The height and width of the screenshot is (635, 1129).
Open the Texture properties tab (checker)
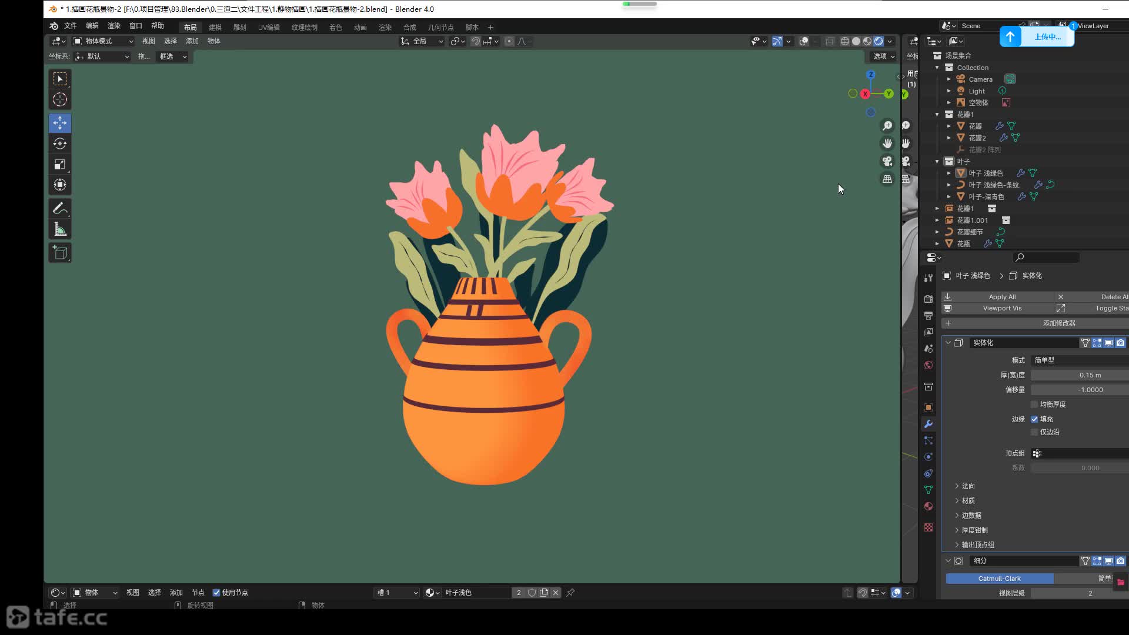pos(928,527)
